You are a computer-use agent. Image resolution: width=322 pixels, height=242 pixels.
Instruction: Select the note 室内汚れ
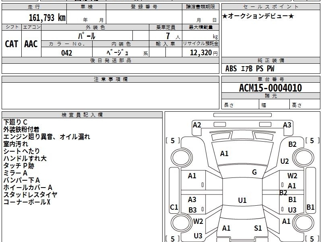click(16, 144)
